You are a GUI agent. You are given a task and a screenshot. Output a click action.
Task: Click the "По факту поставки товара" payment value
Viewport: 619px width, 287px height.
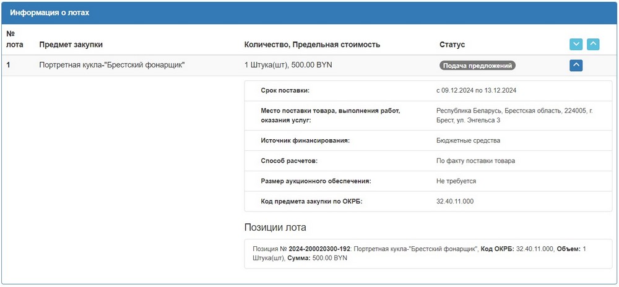(475, 161)
